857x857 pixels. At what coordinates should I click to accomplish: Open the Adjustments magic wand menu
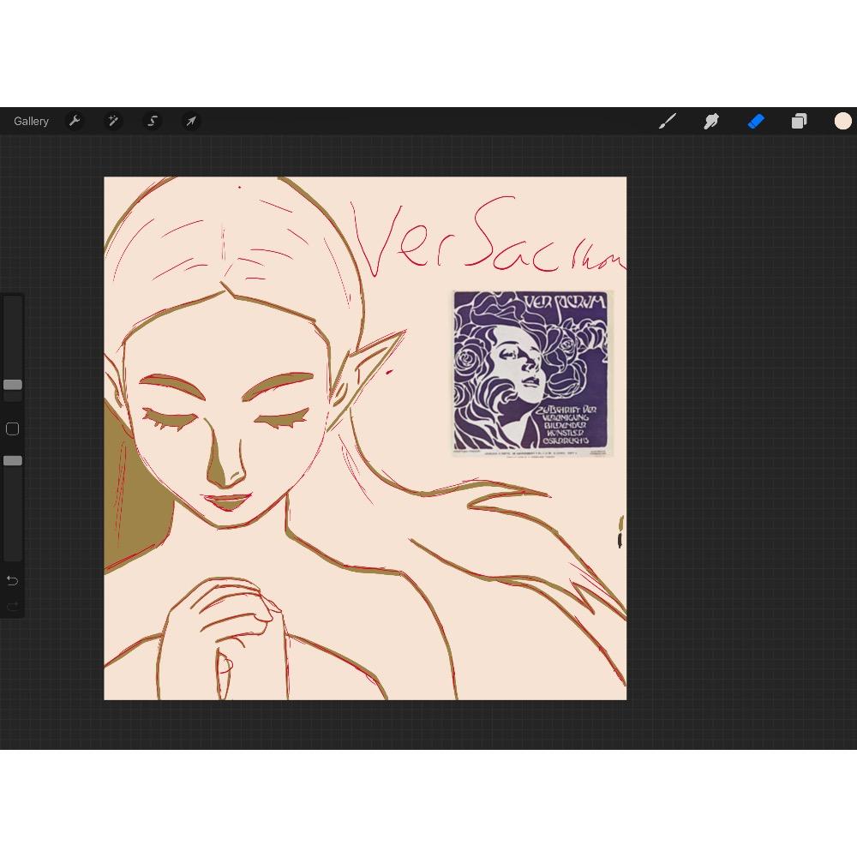point(113,121)
